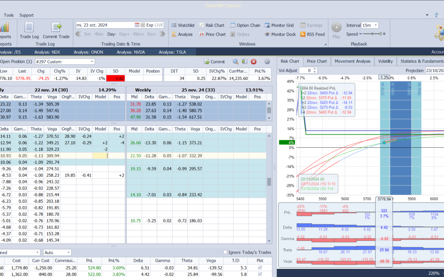Decrease Vol Adjust with down arrow
This screenshot has height=277, width=444.
click(x=314, y=72)
